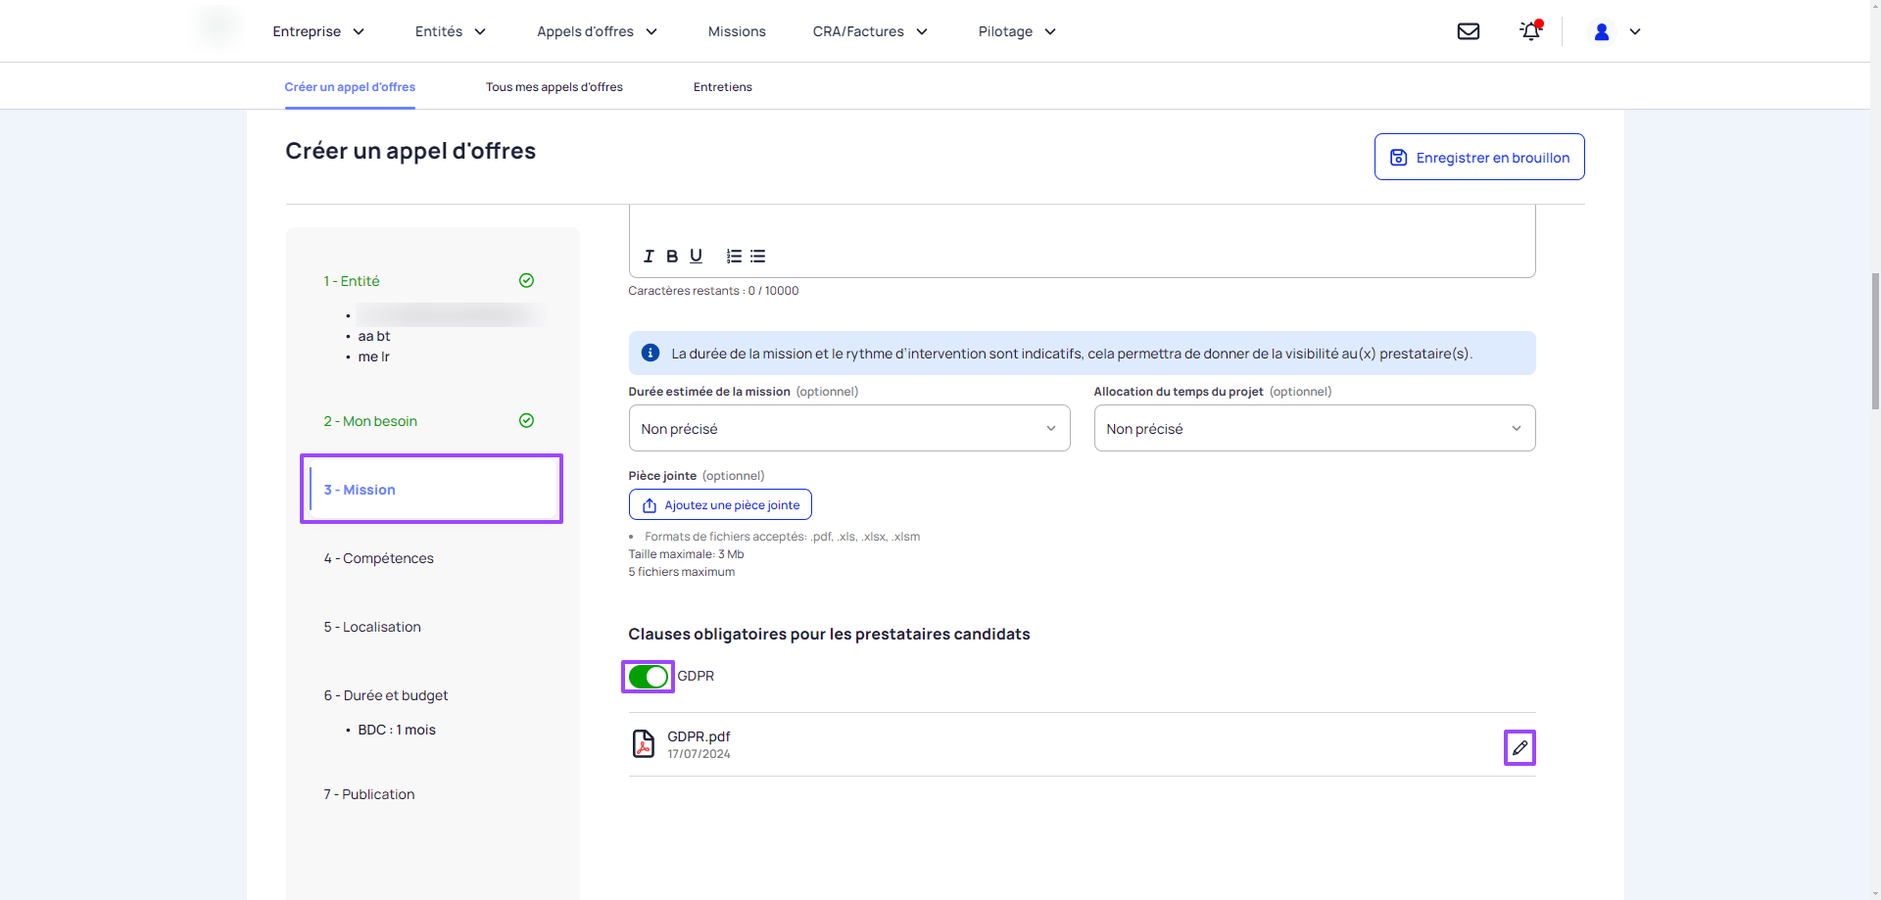This screenshot has height=900, width=1881.
Task: Click the GDPR.pdf file icon
Action: [x=644, y=744]
